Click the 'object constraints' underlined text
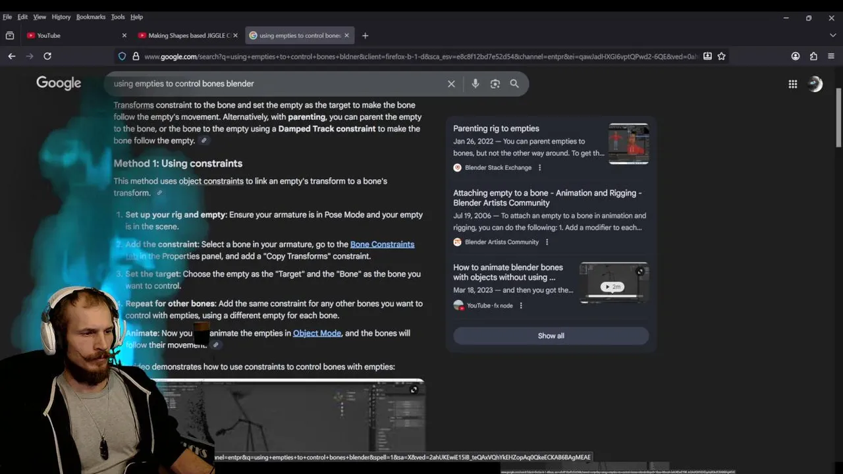Image resolution: width=843 pixels, height=474 pixels. [211, 181]
